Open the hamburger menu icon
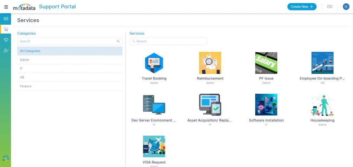 [6, 7]
